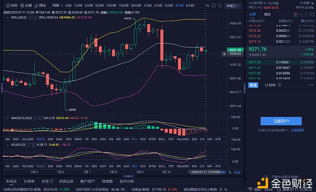Click the 9271.76 current price tag on axis

(235, 50)
